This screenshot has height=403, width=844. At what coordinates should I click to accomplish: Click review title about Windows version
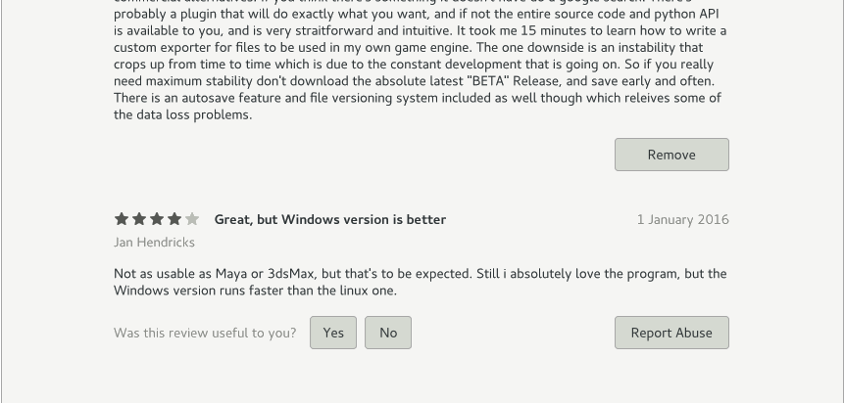[330, 220]
